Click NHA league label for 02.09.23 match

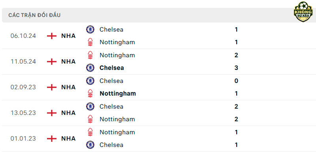click(68, 87)
